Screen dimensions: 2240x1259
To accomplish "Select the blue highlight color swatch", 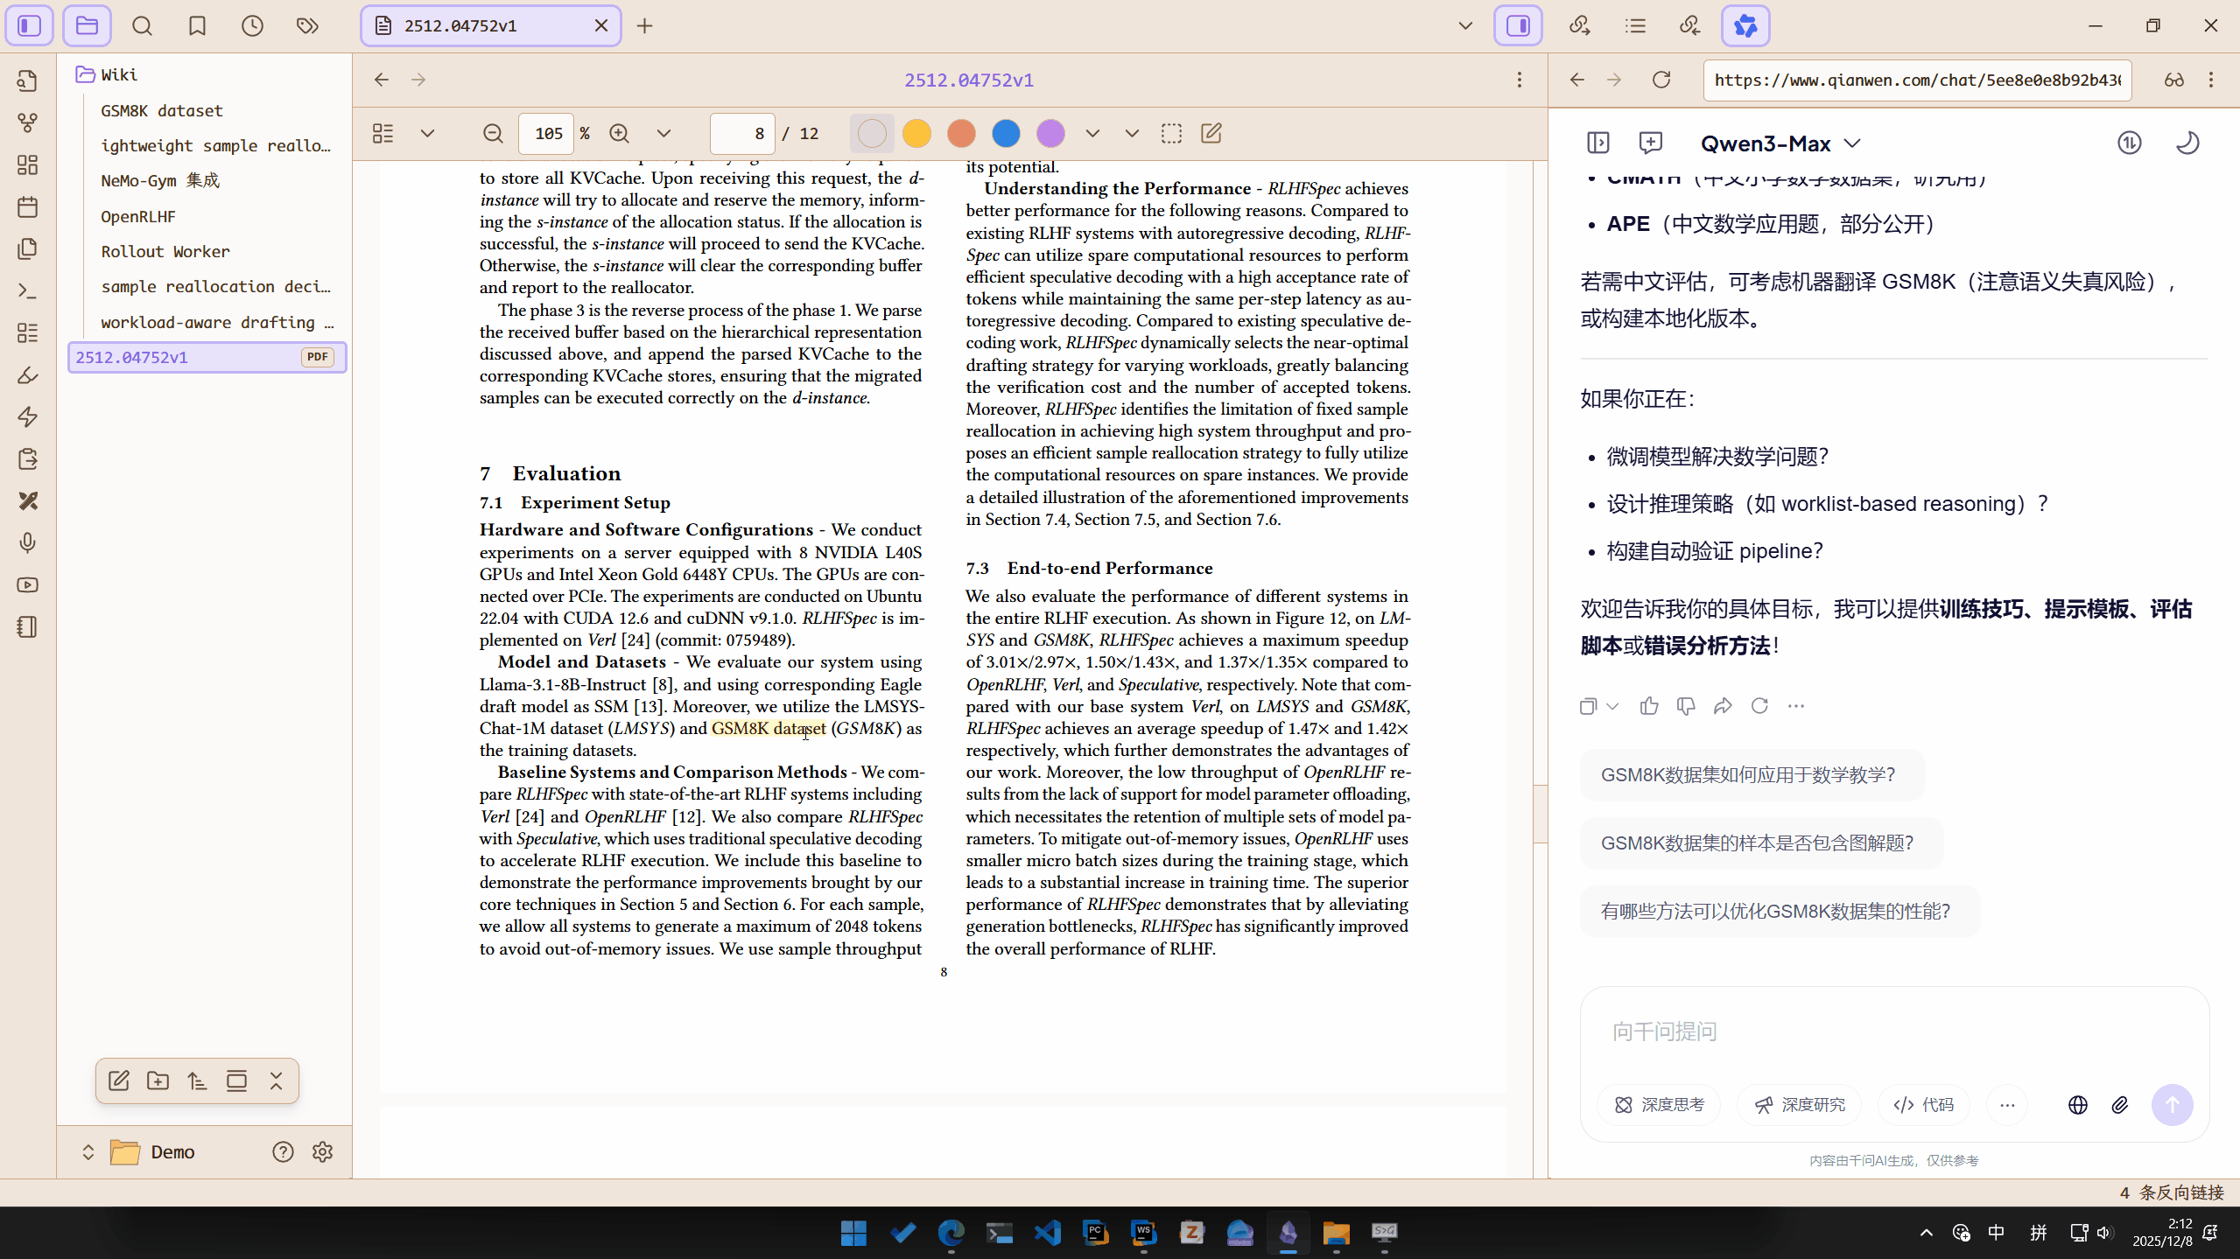I will tap(1006, 134).
